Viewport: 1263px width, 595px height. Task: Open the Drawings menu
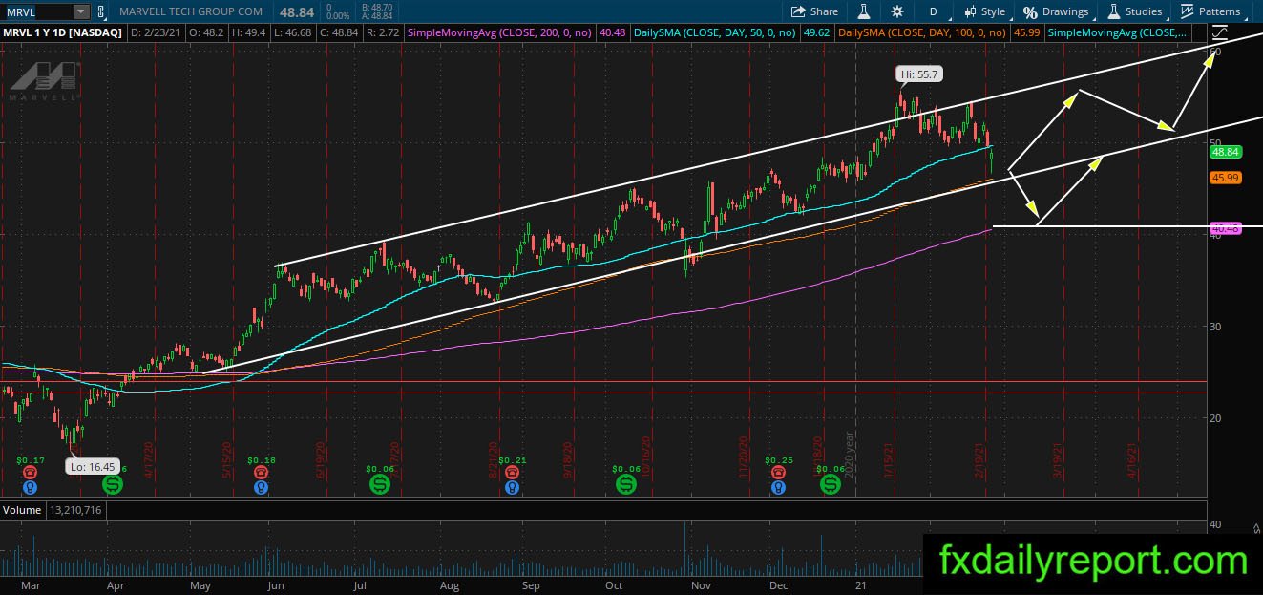[x=1056, y=11]
